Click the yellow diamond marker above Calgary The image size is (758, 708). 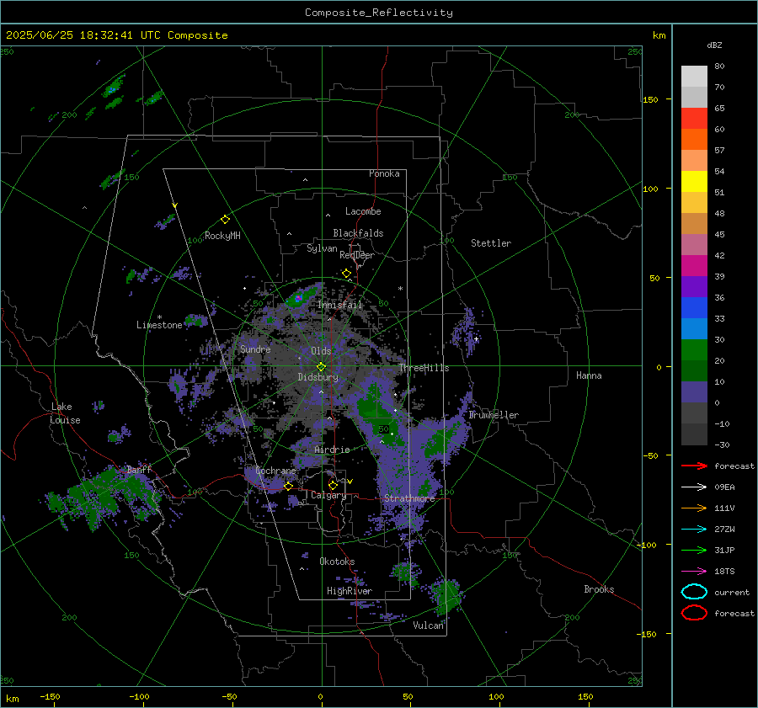tap(333, 485)
